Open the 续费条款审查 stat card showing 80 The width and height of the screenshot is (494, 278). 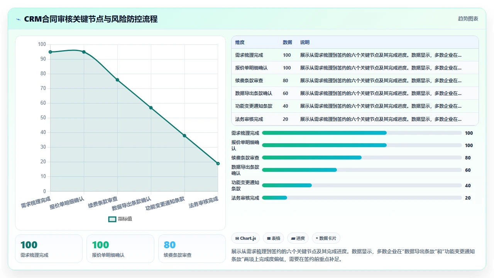pyautogui.click(x=192, y=249)
